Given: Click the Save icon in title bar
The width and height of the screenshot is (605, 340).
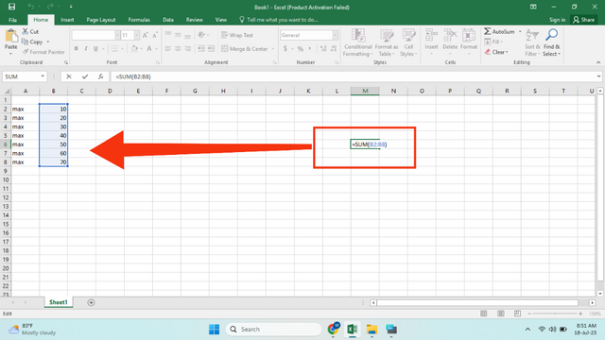Looking at the screenshot, I should (x=11, y=7).
